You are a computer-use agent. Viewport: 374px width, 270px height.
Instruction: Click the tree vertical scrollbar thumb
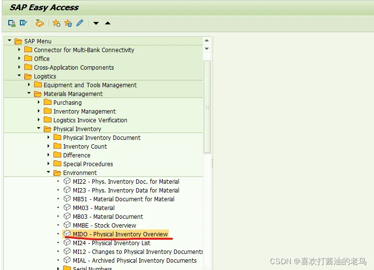[x=207, y=107]
